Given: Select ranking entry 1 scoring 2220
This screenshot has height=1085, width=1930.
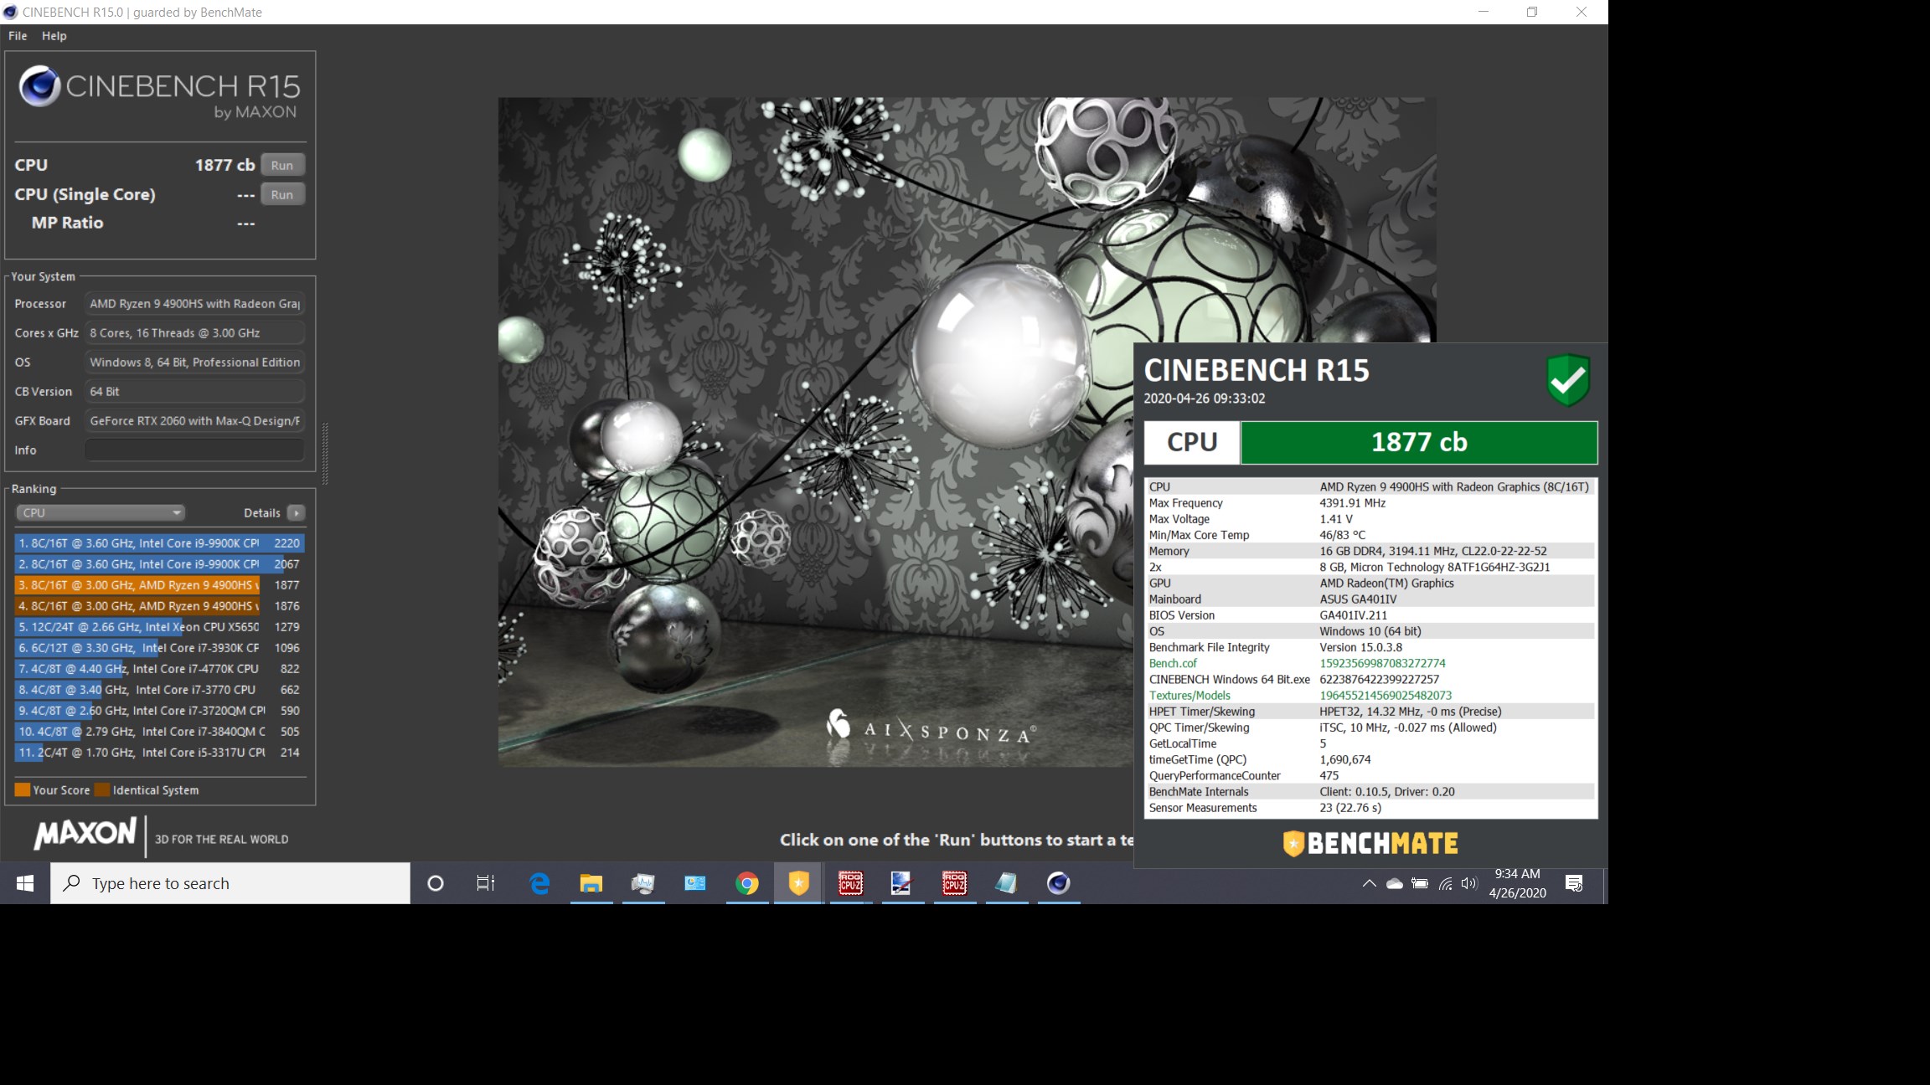Looking at the screenshot, I should pyautogui.click(x=159, y=543).
